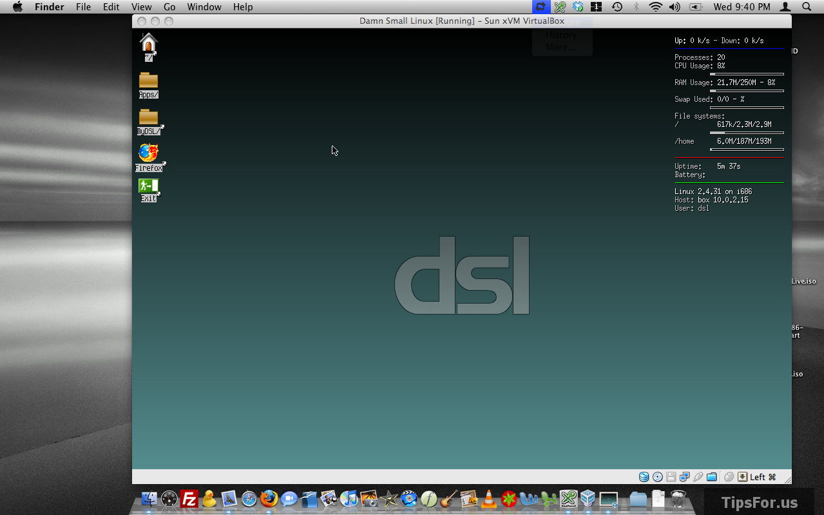Click the keyboard capture arrow icon in status bar
Viewport: 824px width, 515px height.
742,477
